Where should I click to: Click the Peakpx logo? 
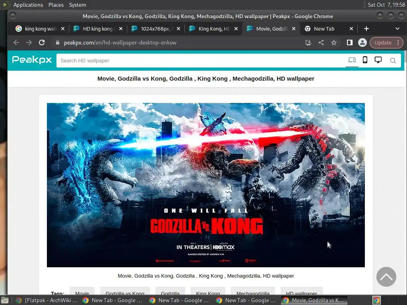point(32,60)
